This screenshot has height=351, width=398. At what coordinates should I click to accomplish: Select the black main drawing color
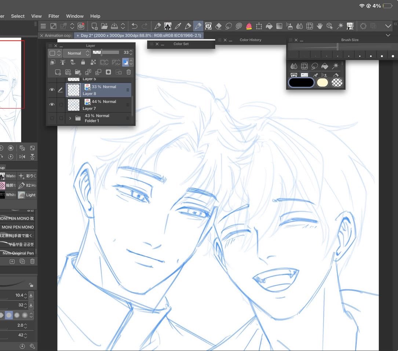pos(301,83)
